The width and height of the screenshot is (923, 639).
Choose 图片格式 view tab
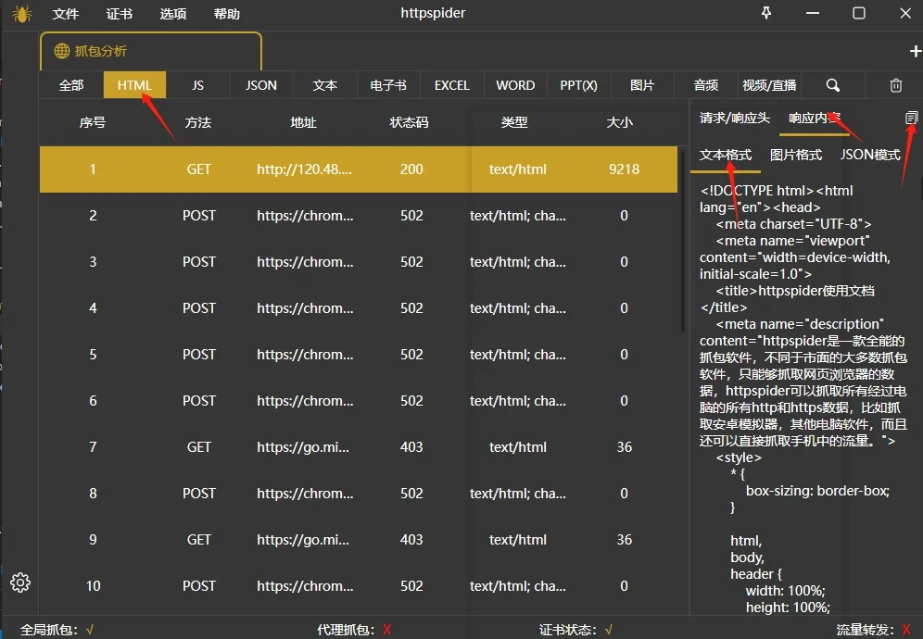click(x=796, y=155)
